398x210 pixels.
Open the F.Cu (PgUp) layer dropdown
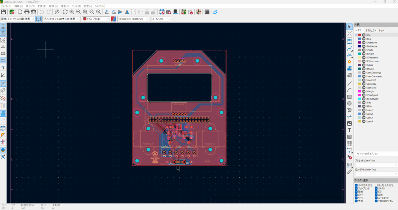click(96, 19)
